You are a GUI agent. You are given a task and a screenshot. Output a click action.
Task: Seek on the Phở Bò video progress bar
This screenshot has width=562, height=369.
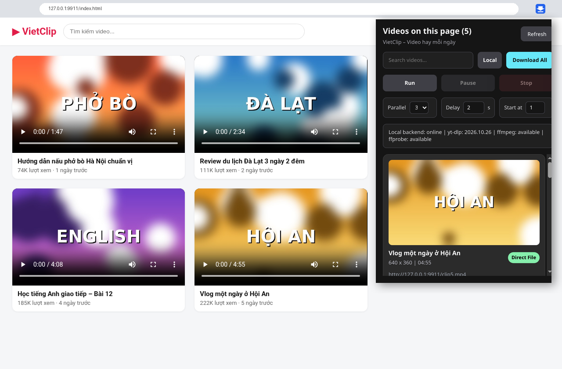click(98, 143)
